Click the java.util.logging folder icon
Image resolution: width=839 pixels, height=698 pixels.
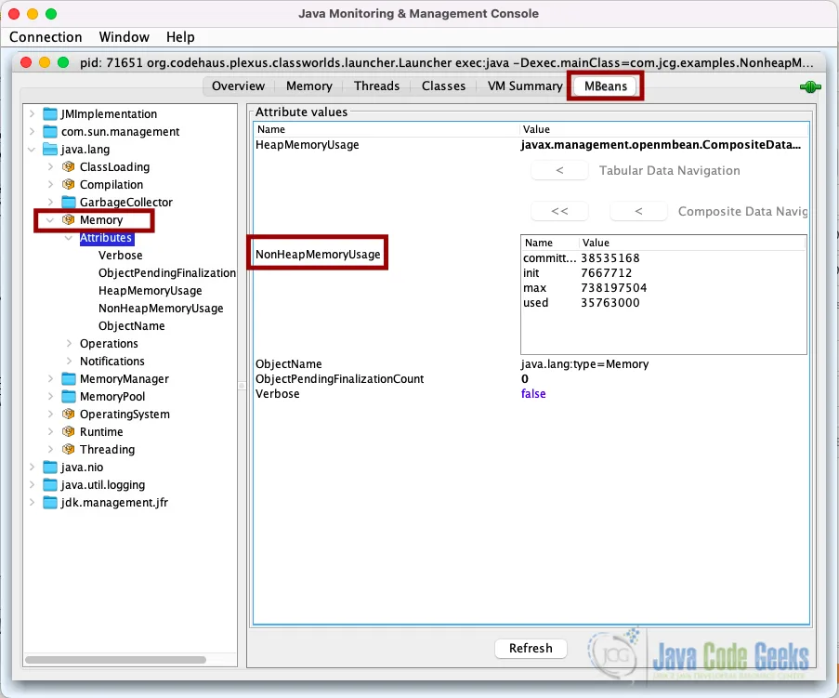[50, 485]
